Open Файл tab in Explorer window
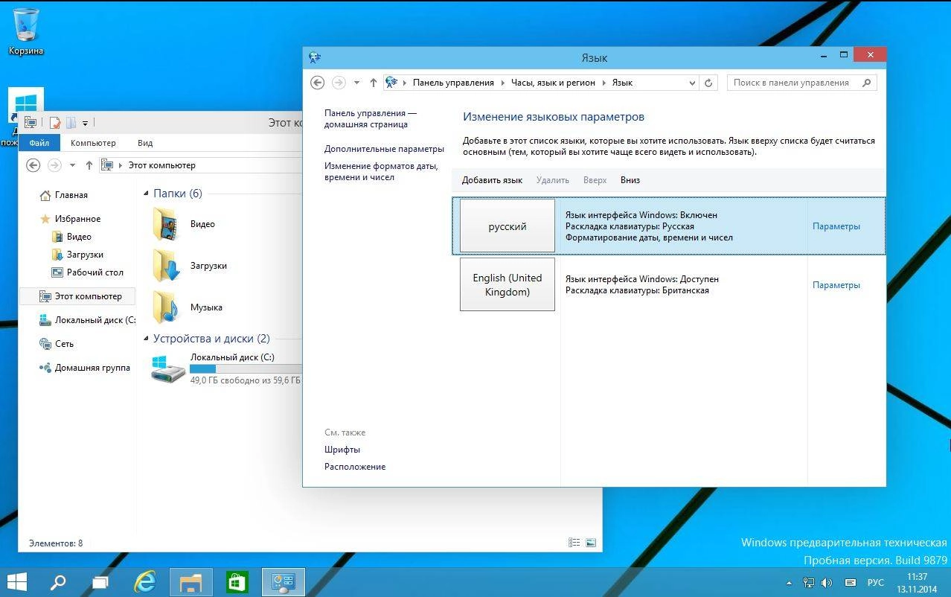Screen dimensions: 951x597 [39, 143]
